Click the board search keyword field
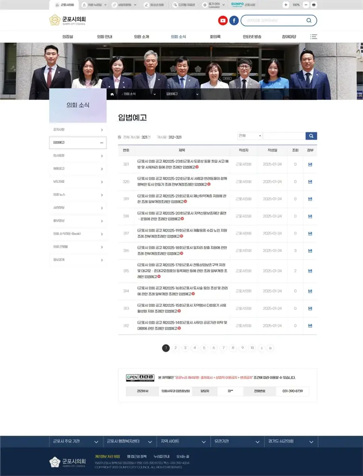 pos(284,136)
